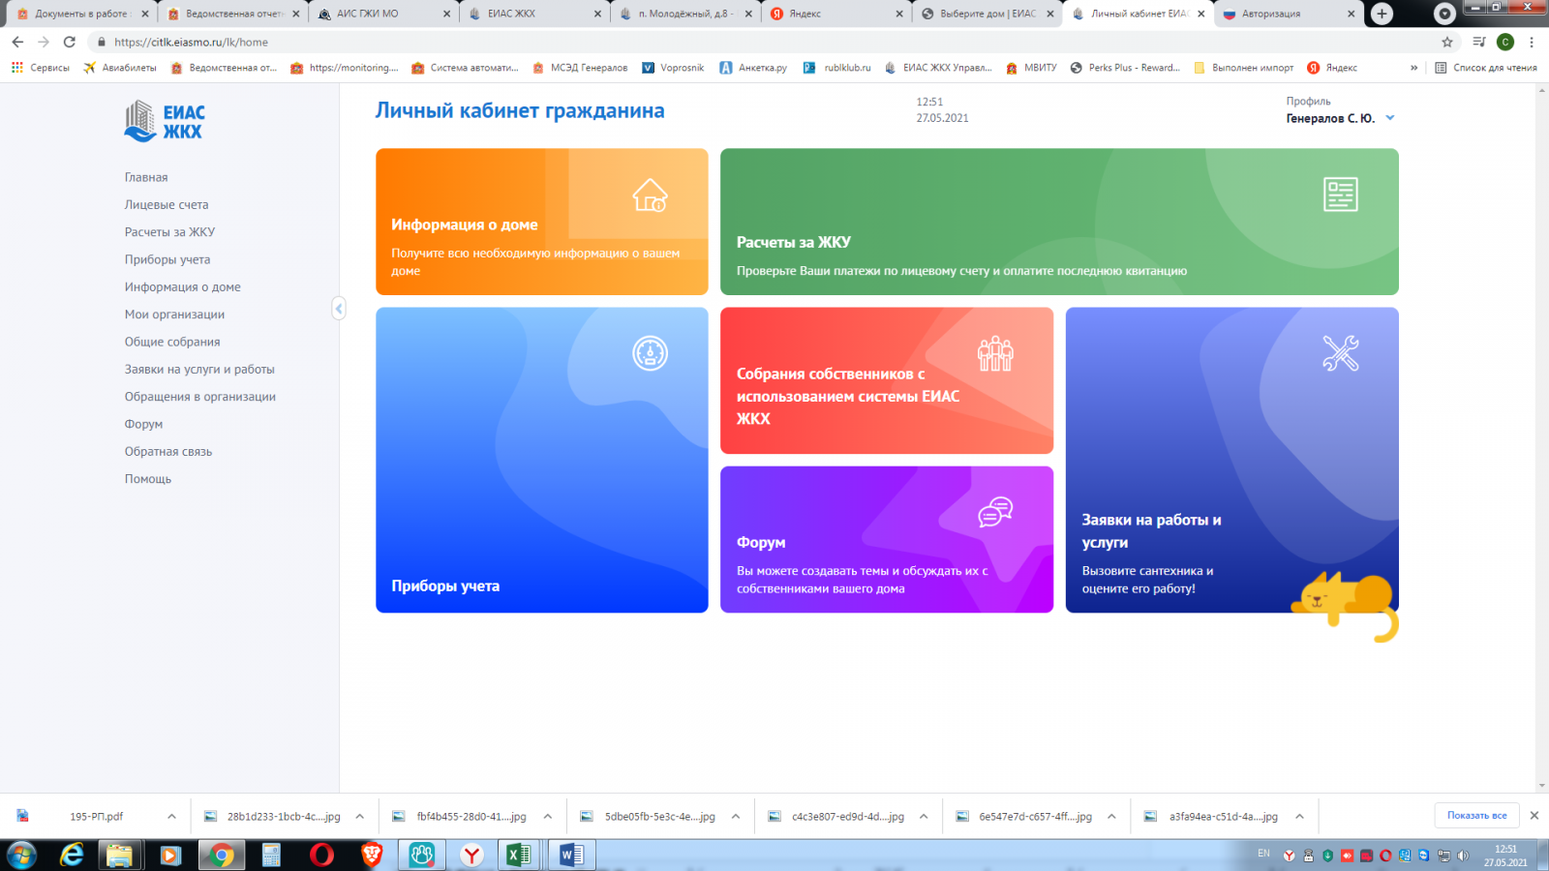
Task: Open Список для чтения reading list
Action: tap(1486, 68)
